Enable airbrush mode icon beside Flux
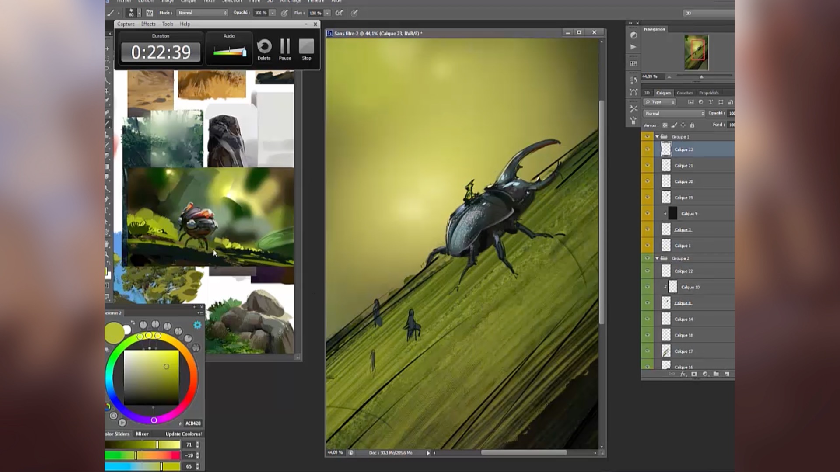 (x=339, y=13)
